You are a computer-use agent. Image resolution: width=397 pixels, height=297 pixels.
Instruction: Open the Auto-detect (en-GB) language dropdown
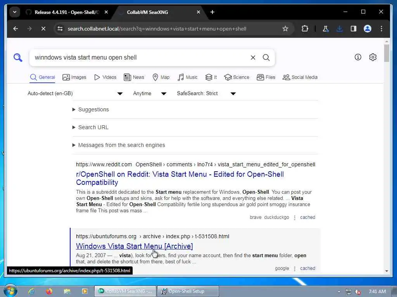75,94
